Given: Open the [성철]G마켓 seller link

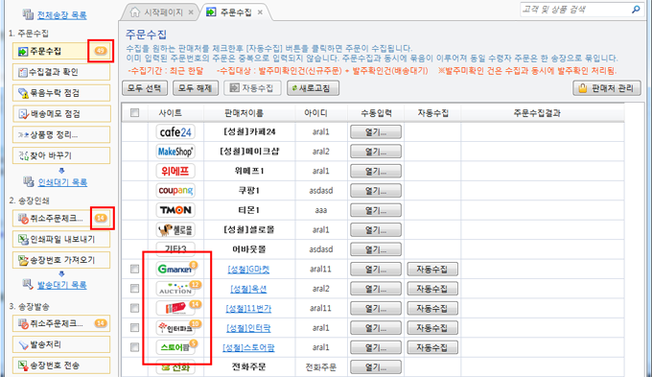Looking at the screenshot, I should (248, 270).
